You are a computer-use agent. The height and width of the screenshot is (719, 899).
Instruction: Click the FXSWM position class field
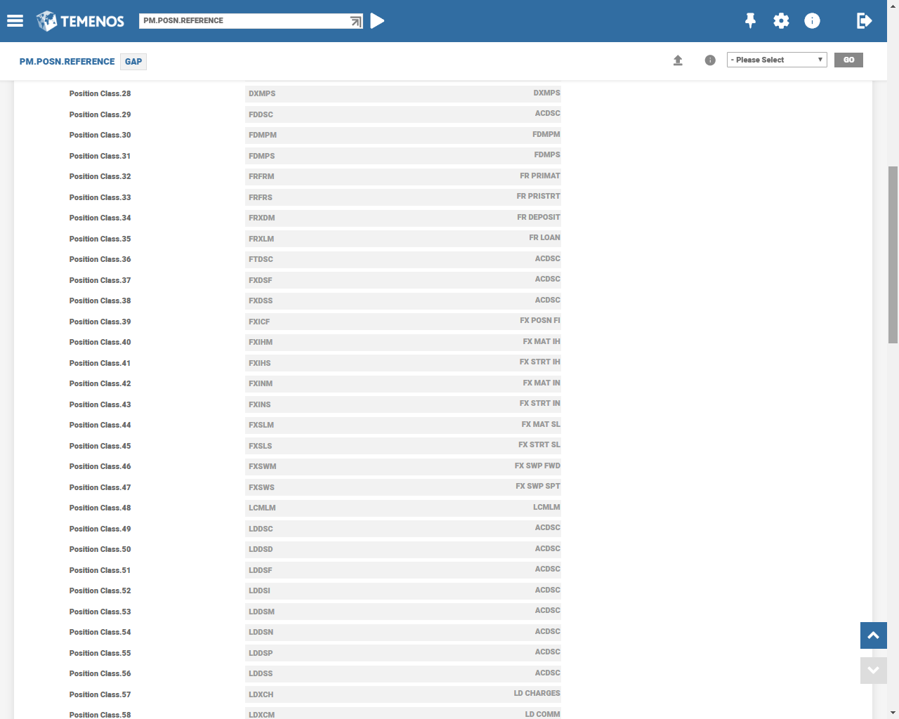(x=403, y=466)
